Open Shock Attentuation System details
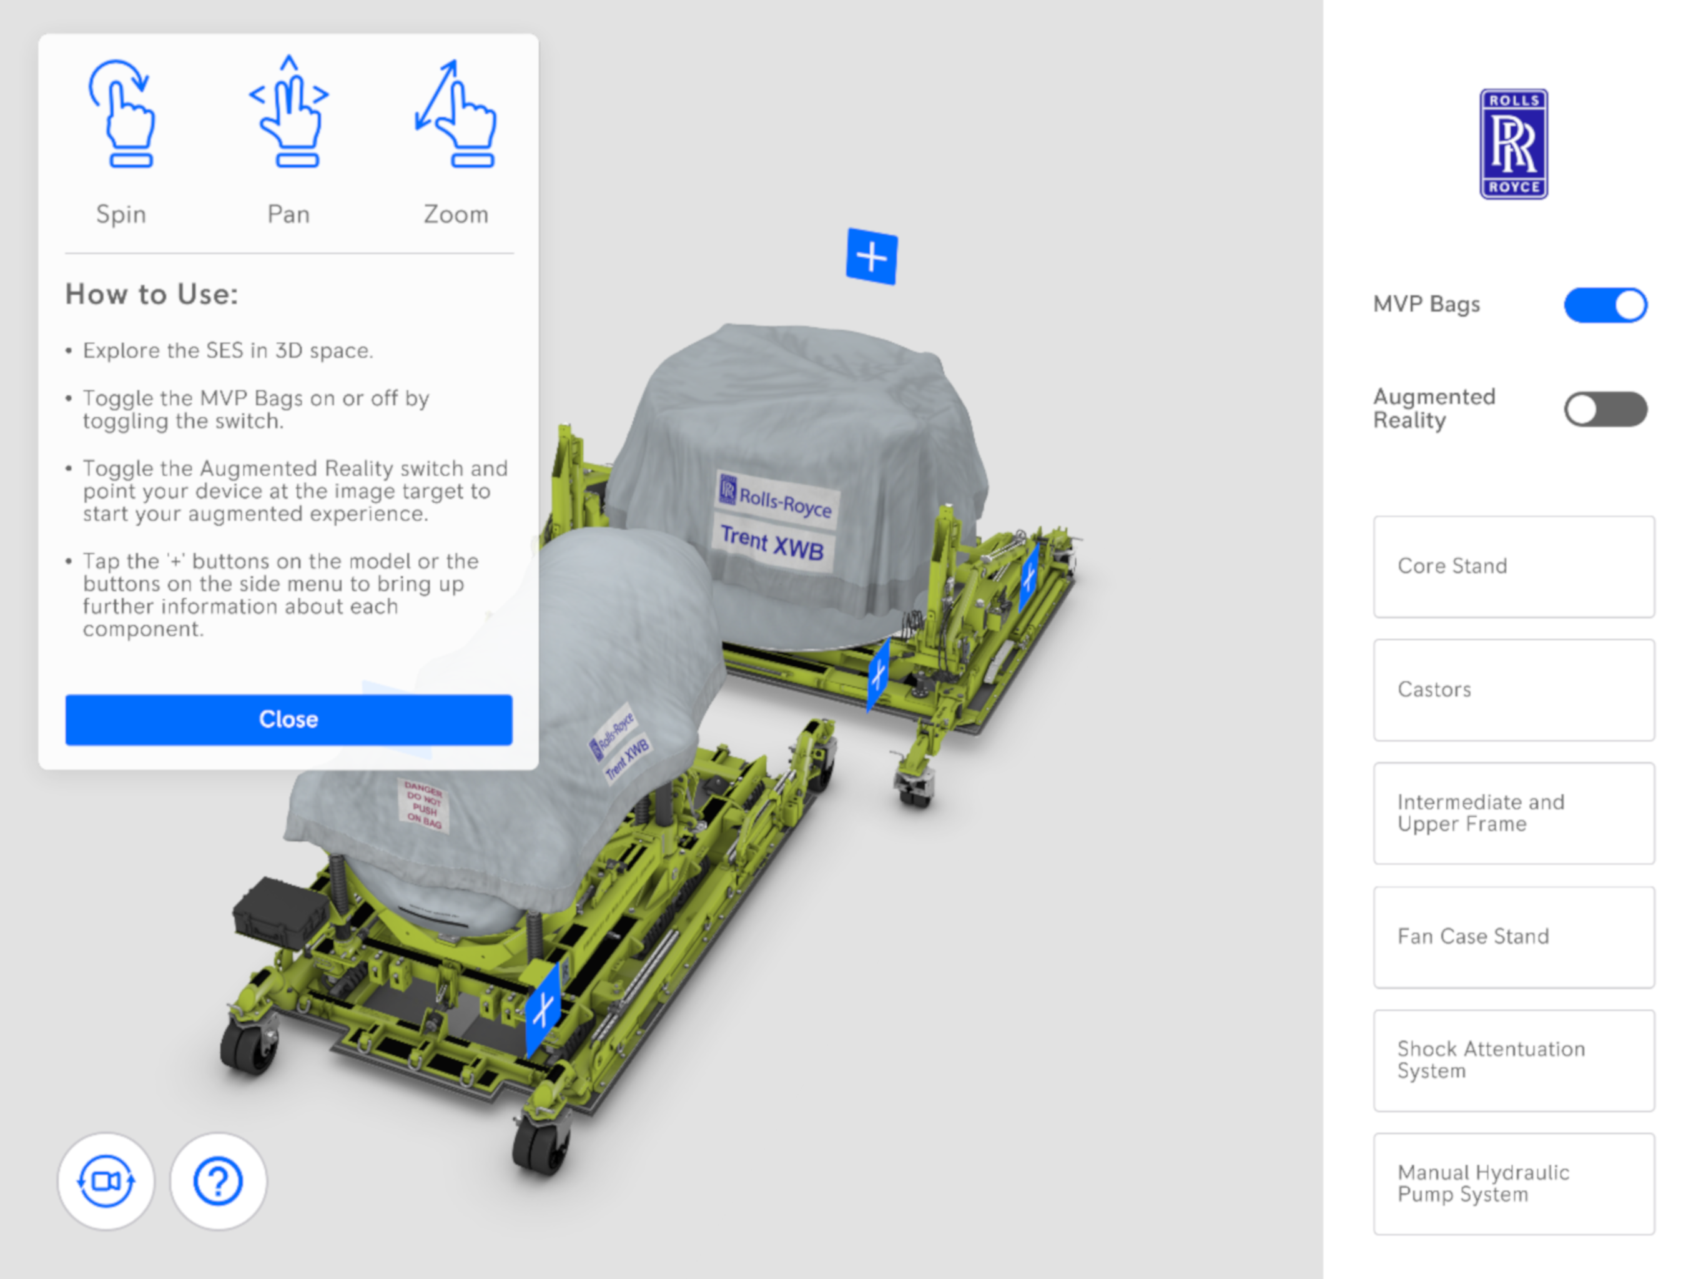 pos(1513,1060)
